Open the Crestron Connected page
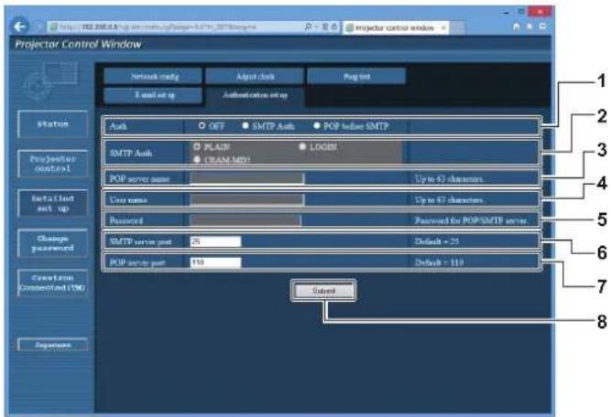Viewport: 611px width, 417px height. pos(52,283)
